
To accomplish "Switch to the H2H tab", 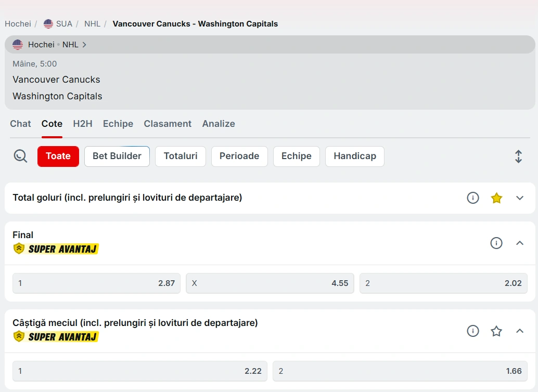I will pyautogui.click(x=83, y=124).
